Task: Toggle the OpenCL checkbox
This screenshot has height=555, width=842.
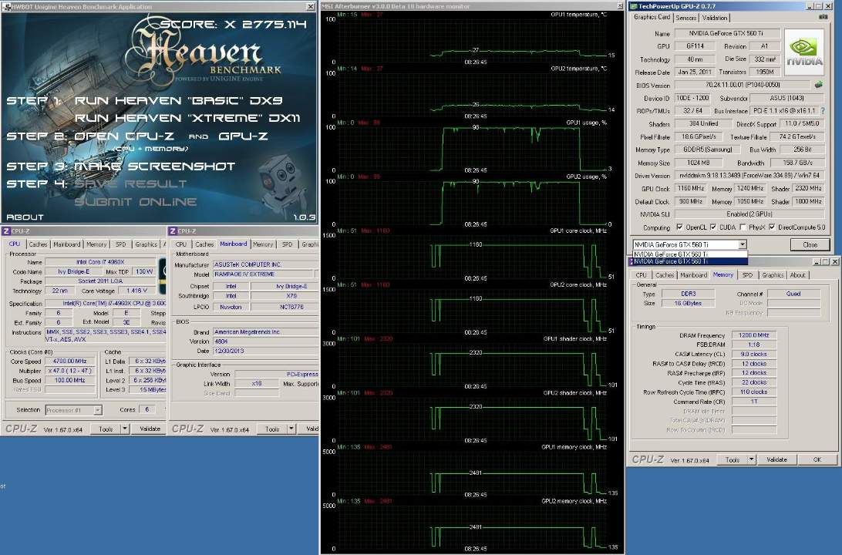Action: (680, 227)
